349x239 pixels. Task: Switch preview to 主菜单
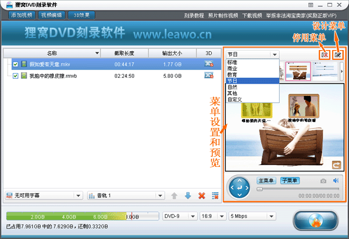pos(266,180)
